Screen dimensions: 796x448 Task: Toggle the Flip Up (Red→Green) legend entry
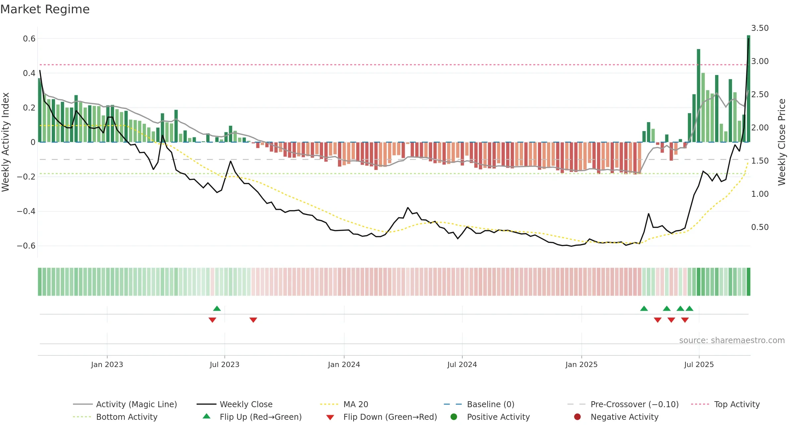[252, 417]
